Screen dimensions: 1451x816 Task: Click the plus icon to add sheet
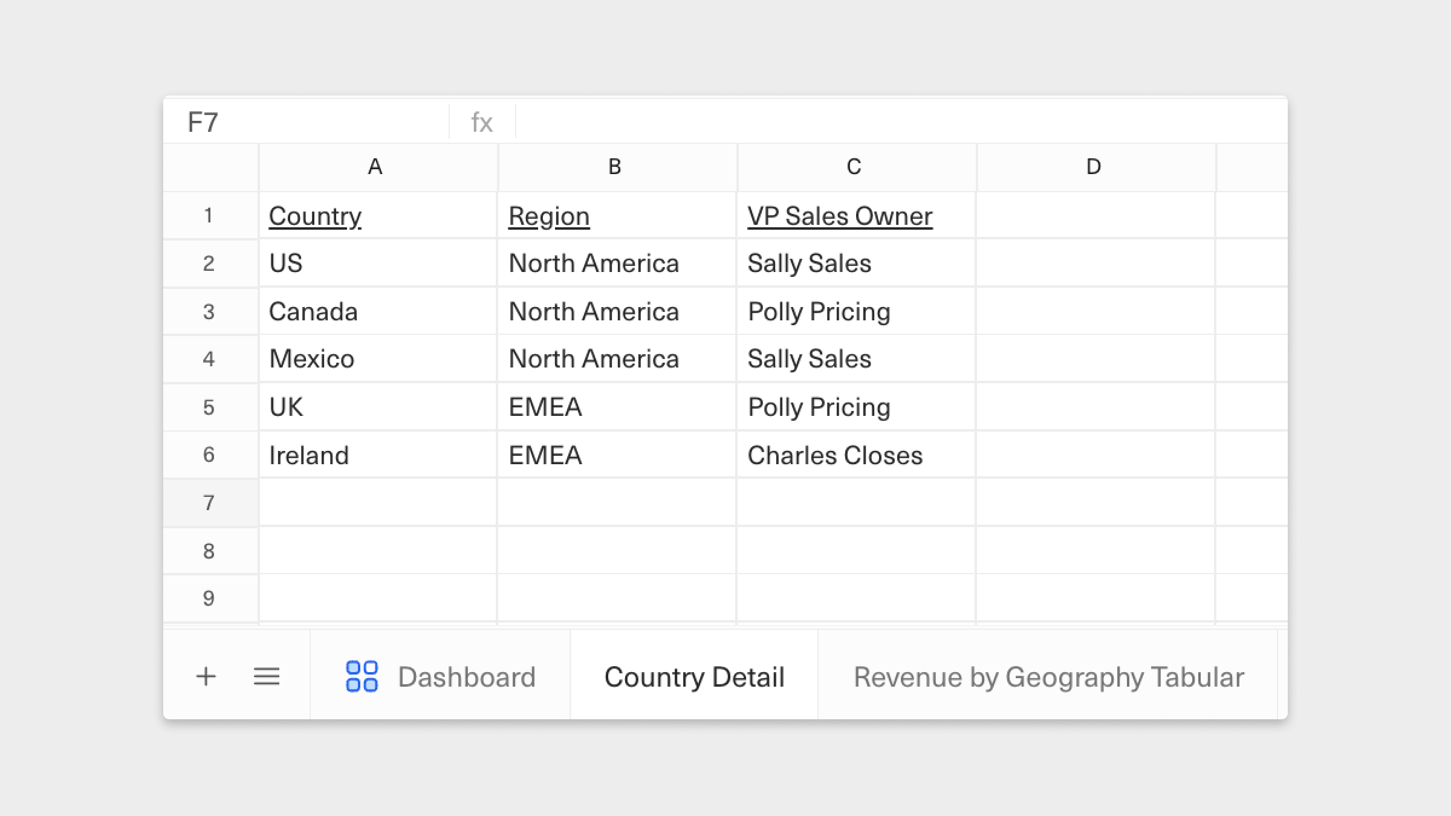pyautogui.click(x=206, y=676)
